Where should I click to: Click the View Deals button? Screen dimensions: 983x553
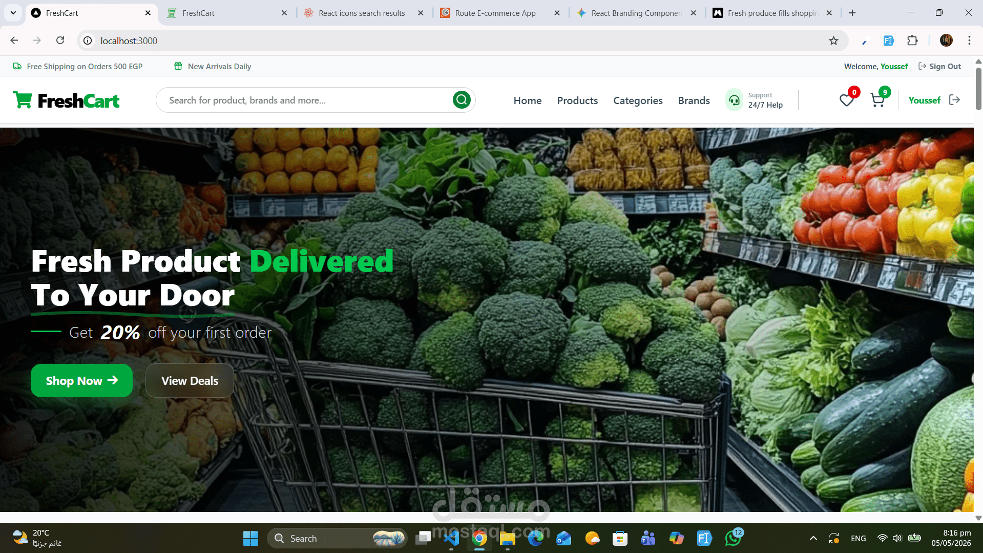click(190, 381)
